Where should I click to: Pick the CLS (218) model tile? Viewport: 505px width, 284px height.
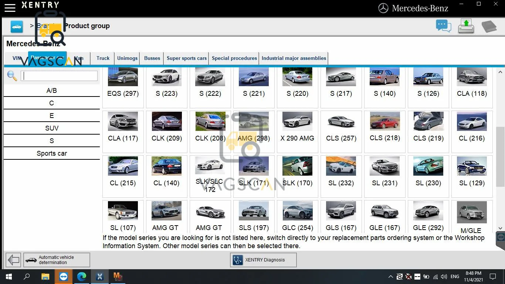click(385, 132)
